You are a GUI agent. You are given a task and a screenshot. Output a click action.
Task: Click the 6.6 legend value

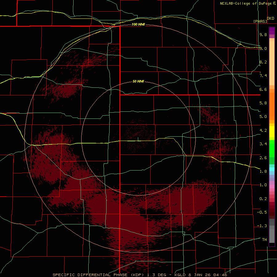263,89
